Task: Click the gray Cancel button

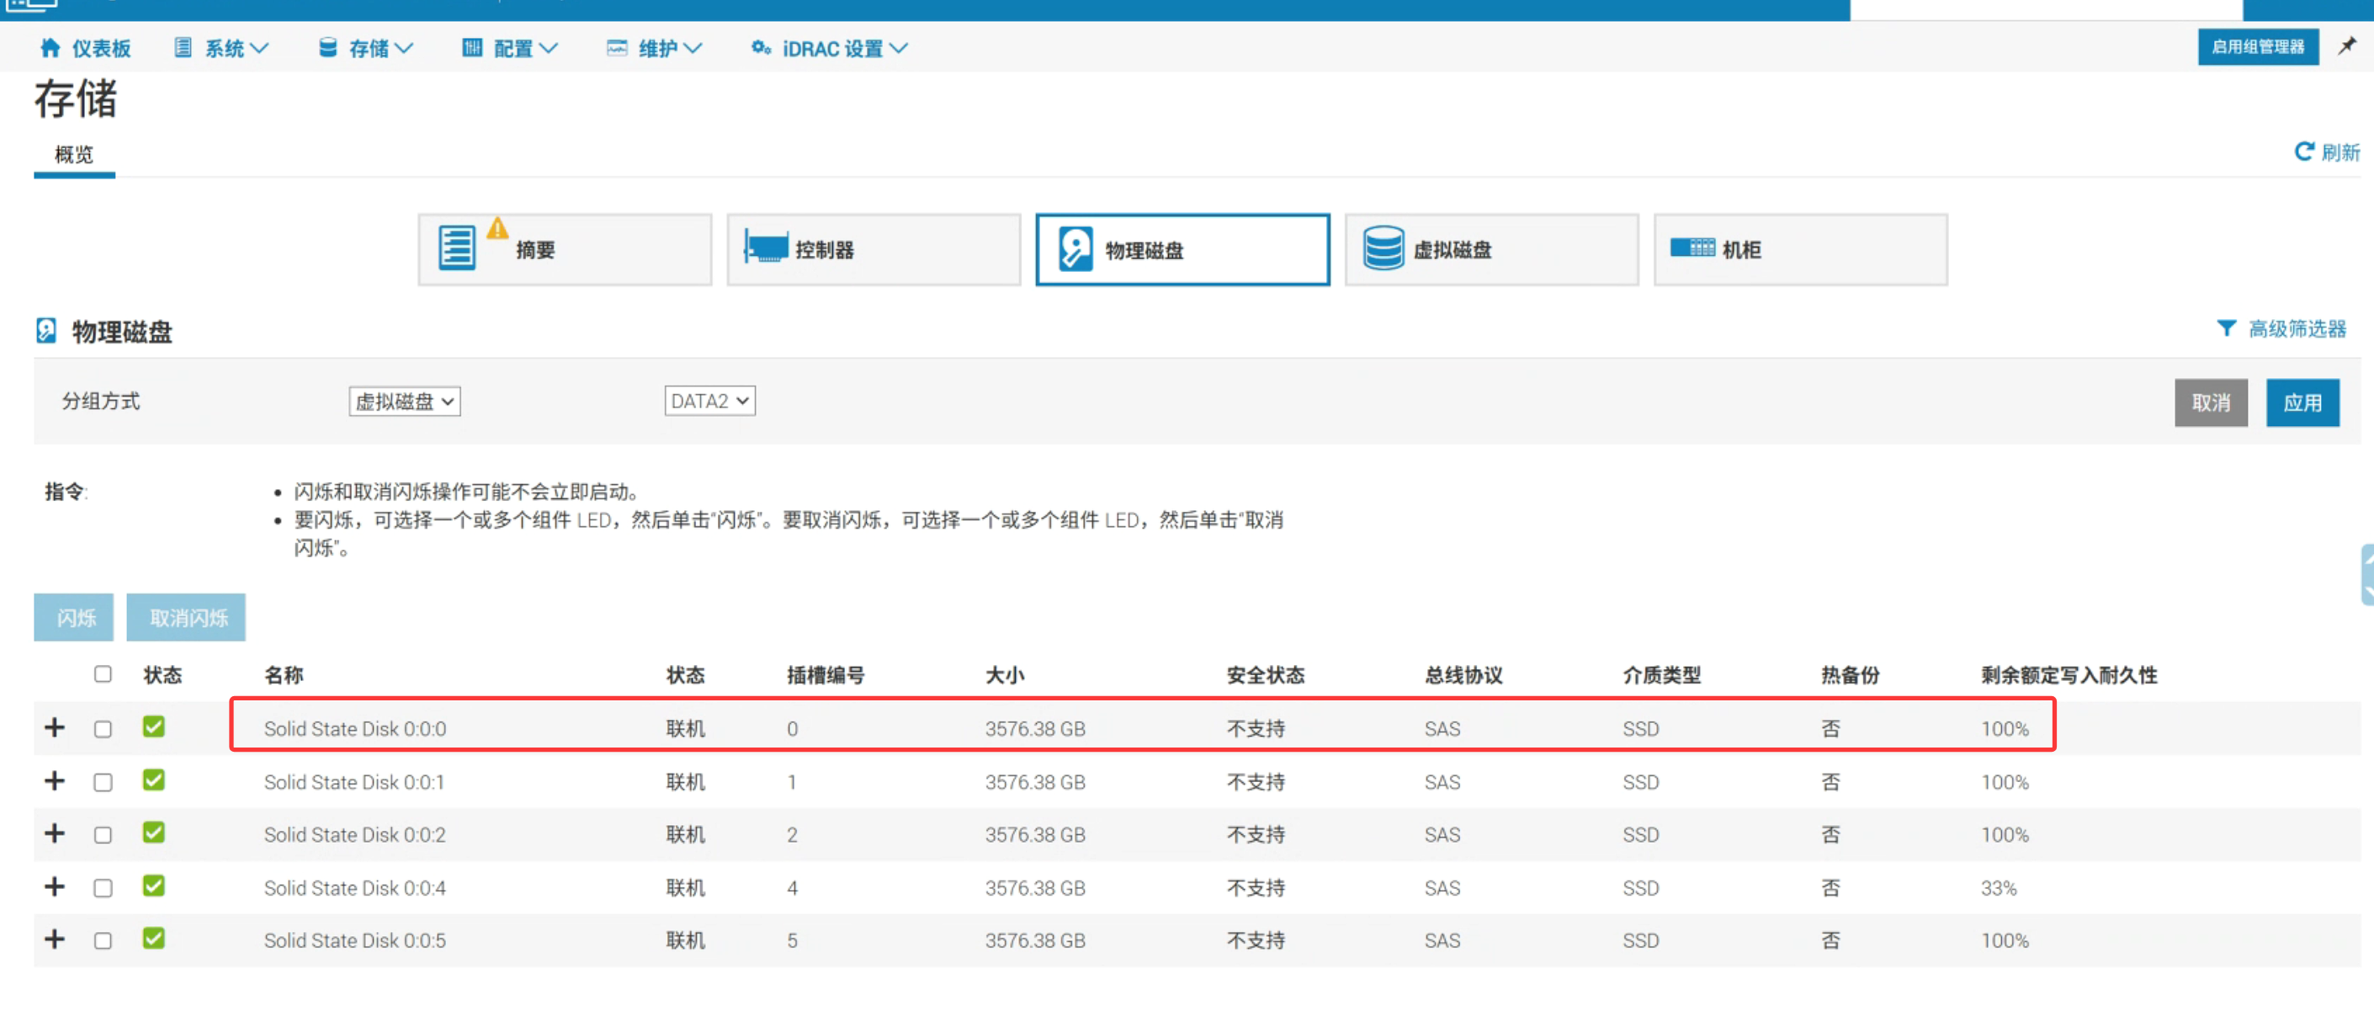Action: (2210, 403)
